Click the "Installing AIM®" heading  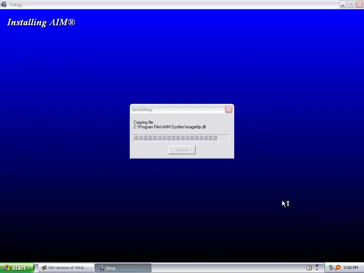(x=41, y=22)
